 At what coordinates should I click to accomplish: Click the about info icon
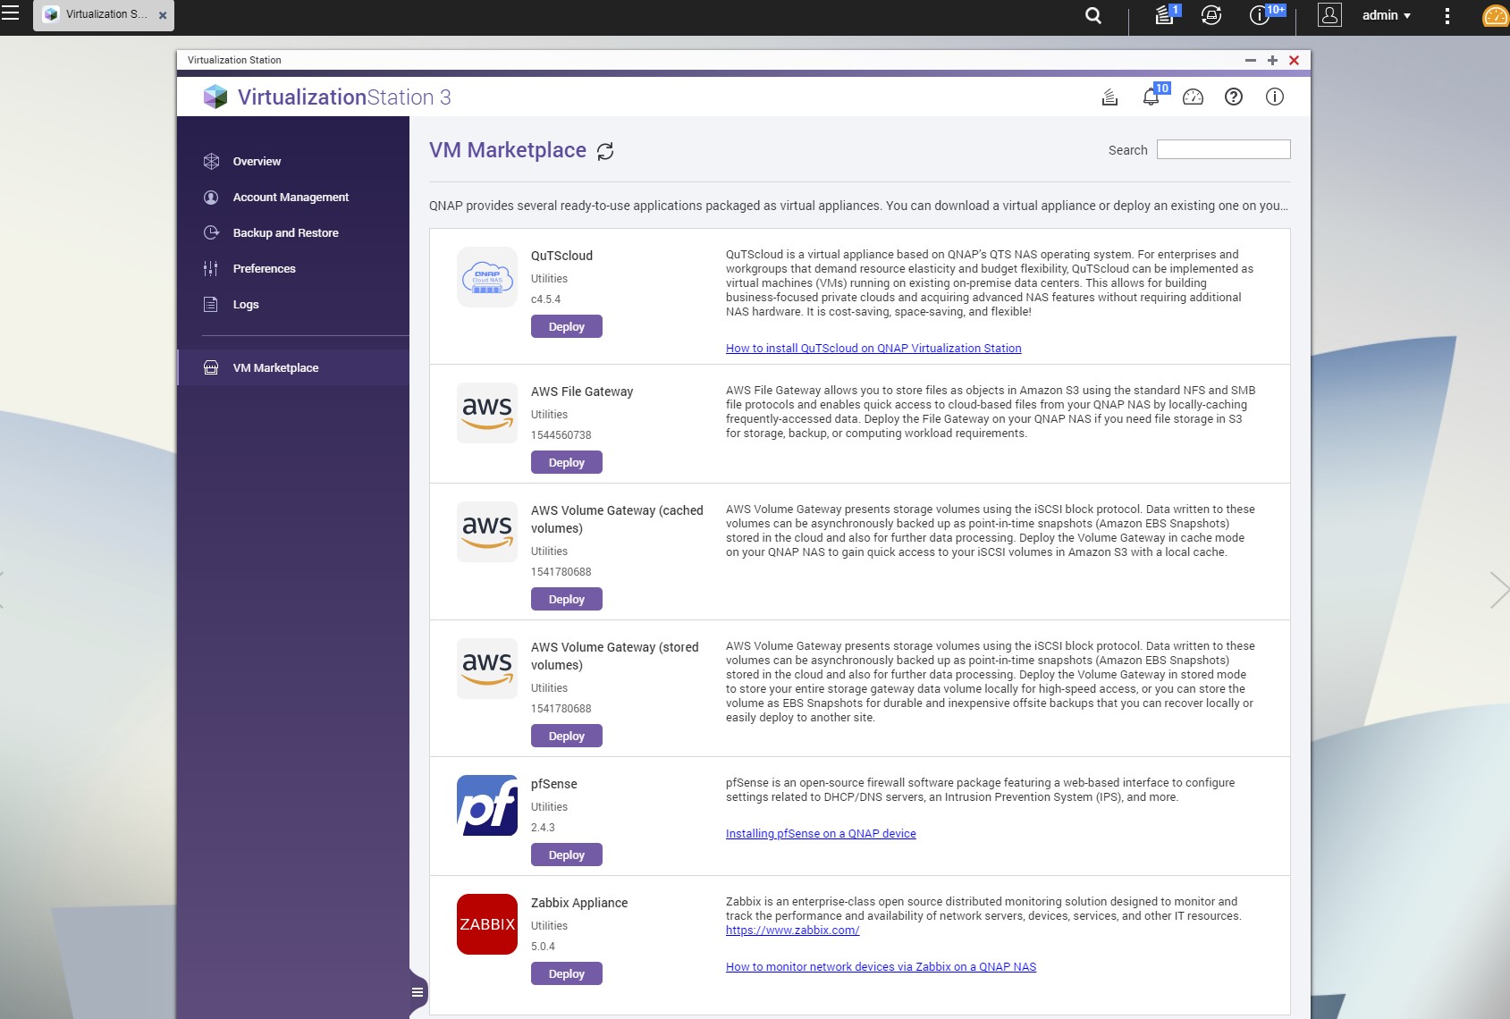point(1275,97)
